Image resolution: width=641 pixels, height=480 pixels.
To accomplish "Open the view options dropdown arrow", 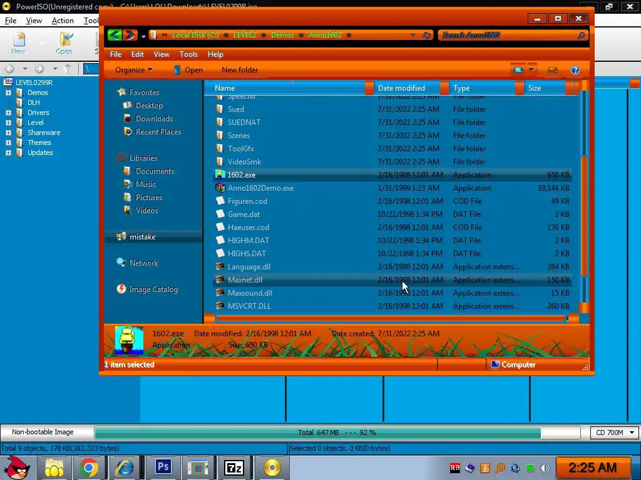I will point(531,70).
